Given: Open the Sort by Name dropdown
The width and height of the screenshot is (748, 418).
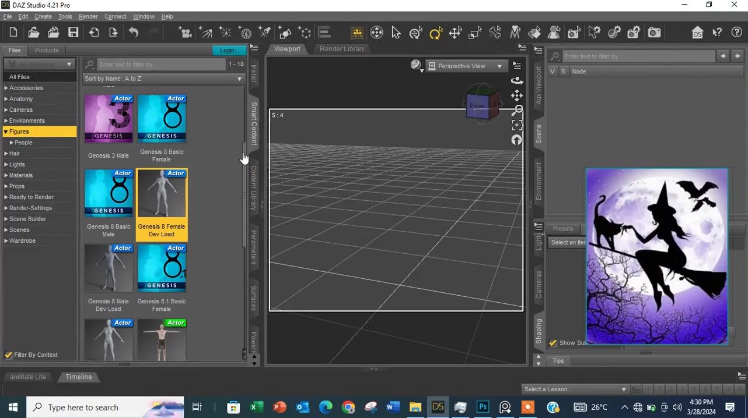Looking at the screenshot, I should pos(163,79).
